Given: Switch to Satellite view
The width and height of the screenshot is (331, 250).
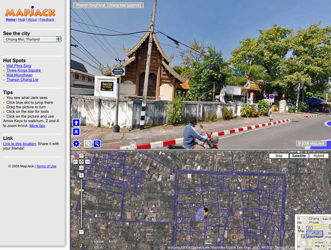Looking at the screenshot, I should [x=299, y=156].
